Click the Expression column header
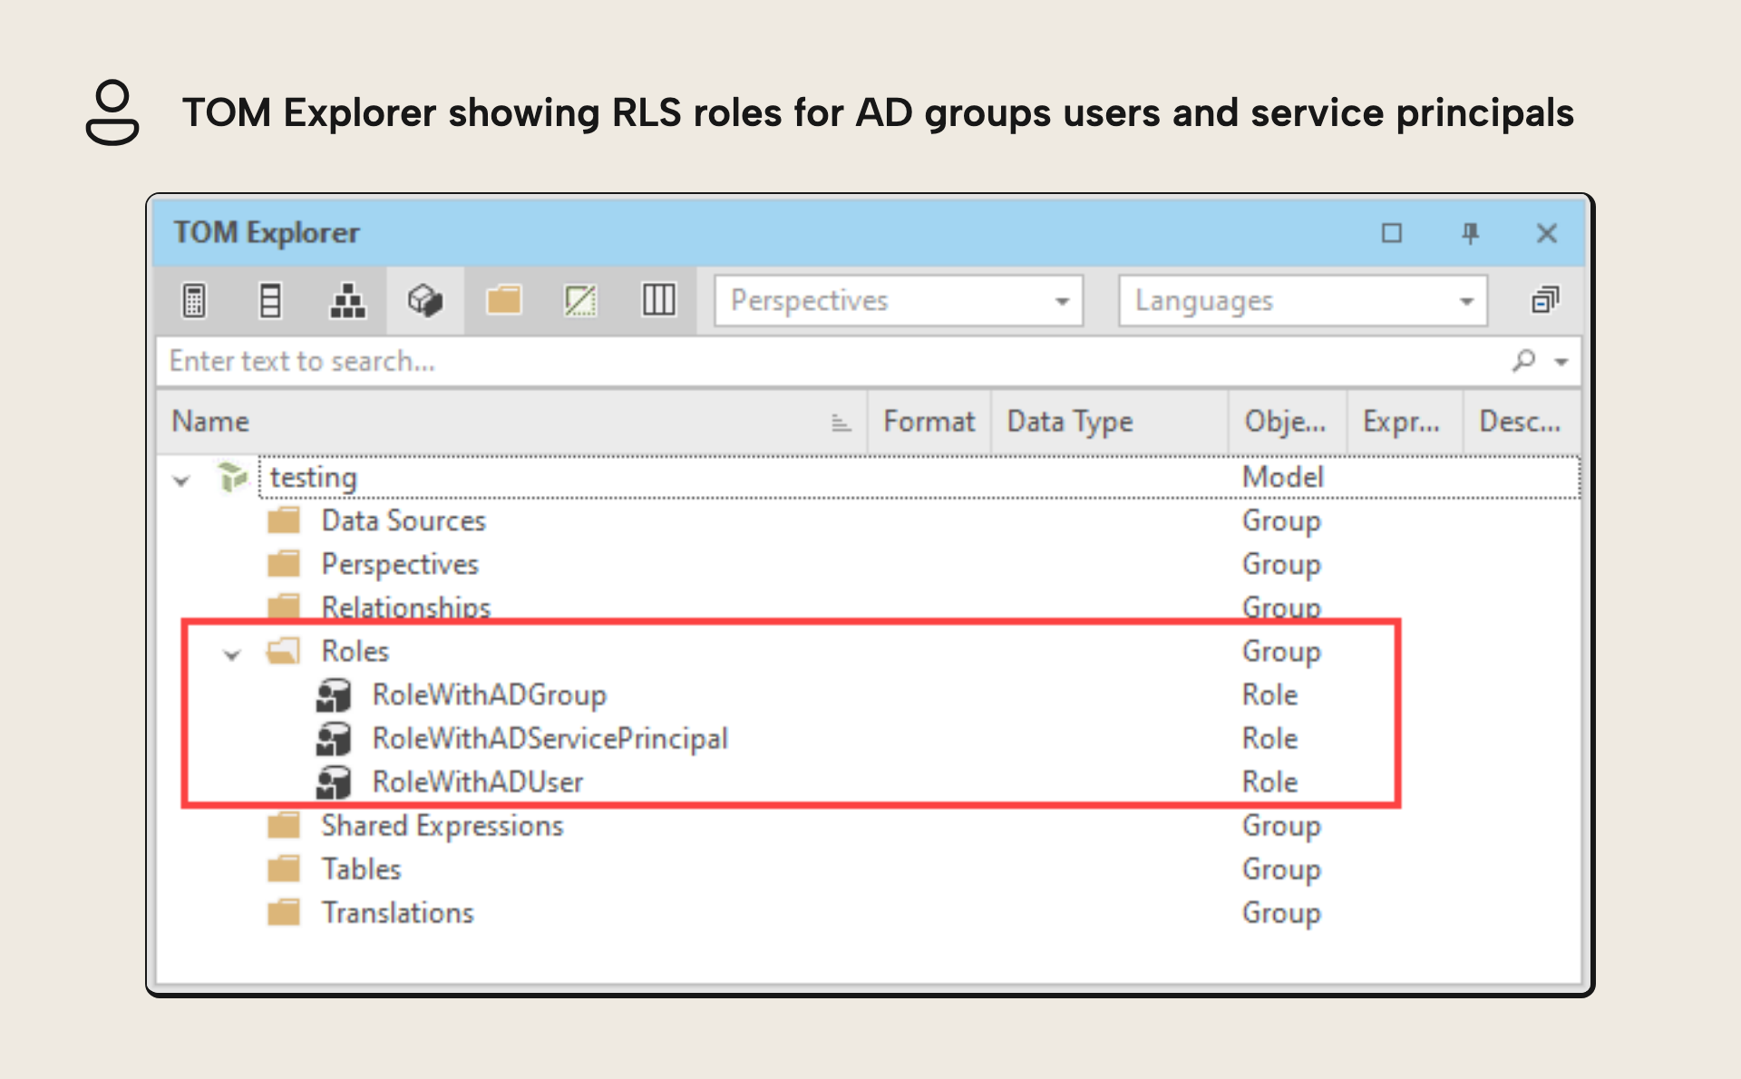 point(1405,422)
